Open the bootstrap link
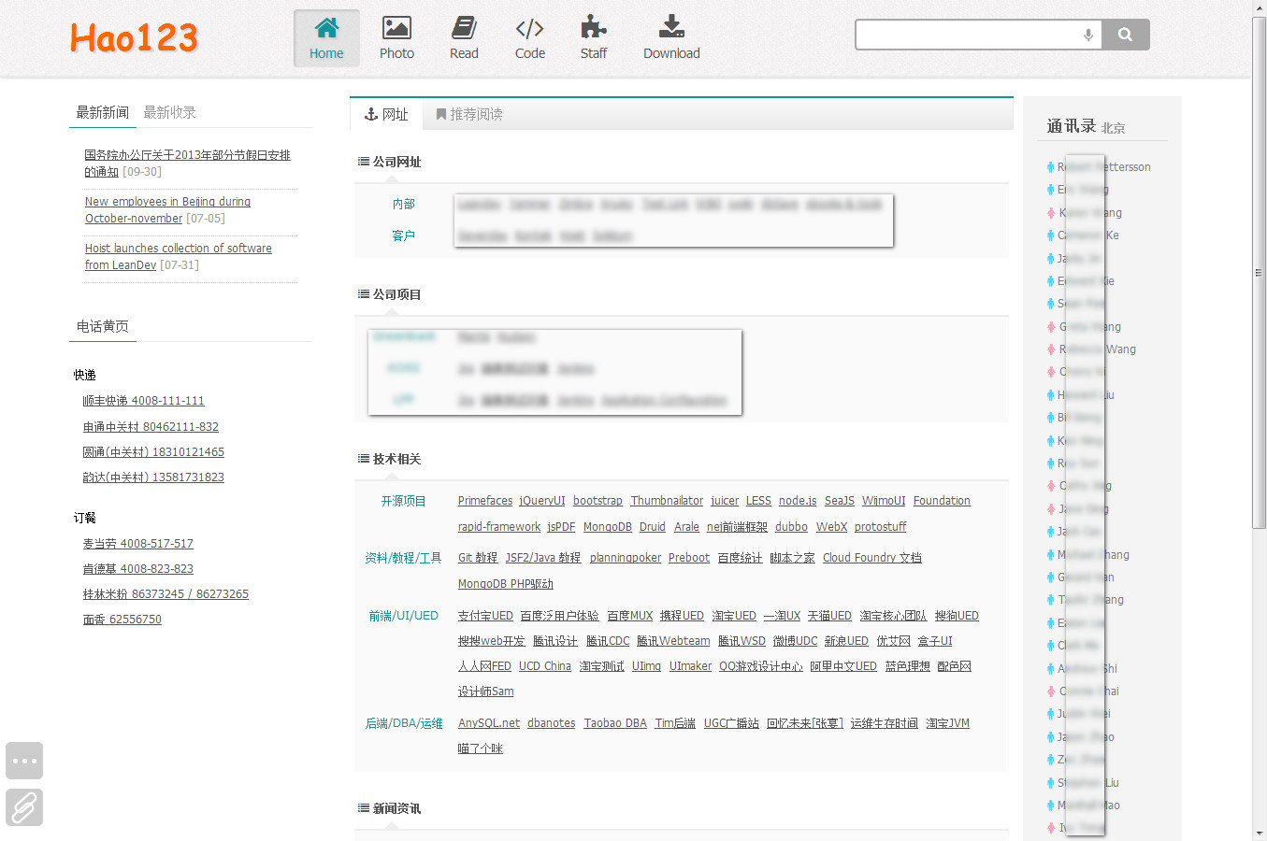1267x841 pixels. click(x=598, y=501)
